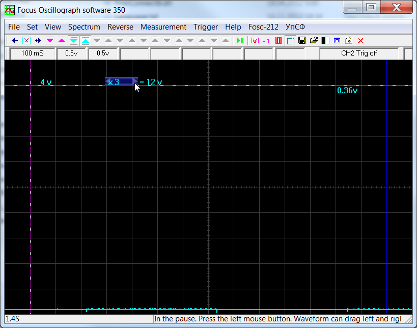
Task: Click the black and white contrast icon
Action: tap(325, 41)
